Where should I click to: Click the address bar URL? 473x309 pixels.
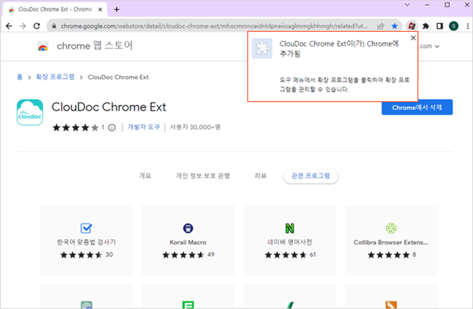tap(214, 26)
